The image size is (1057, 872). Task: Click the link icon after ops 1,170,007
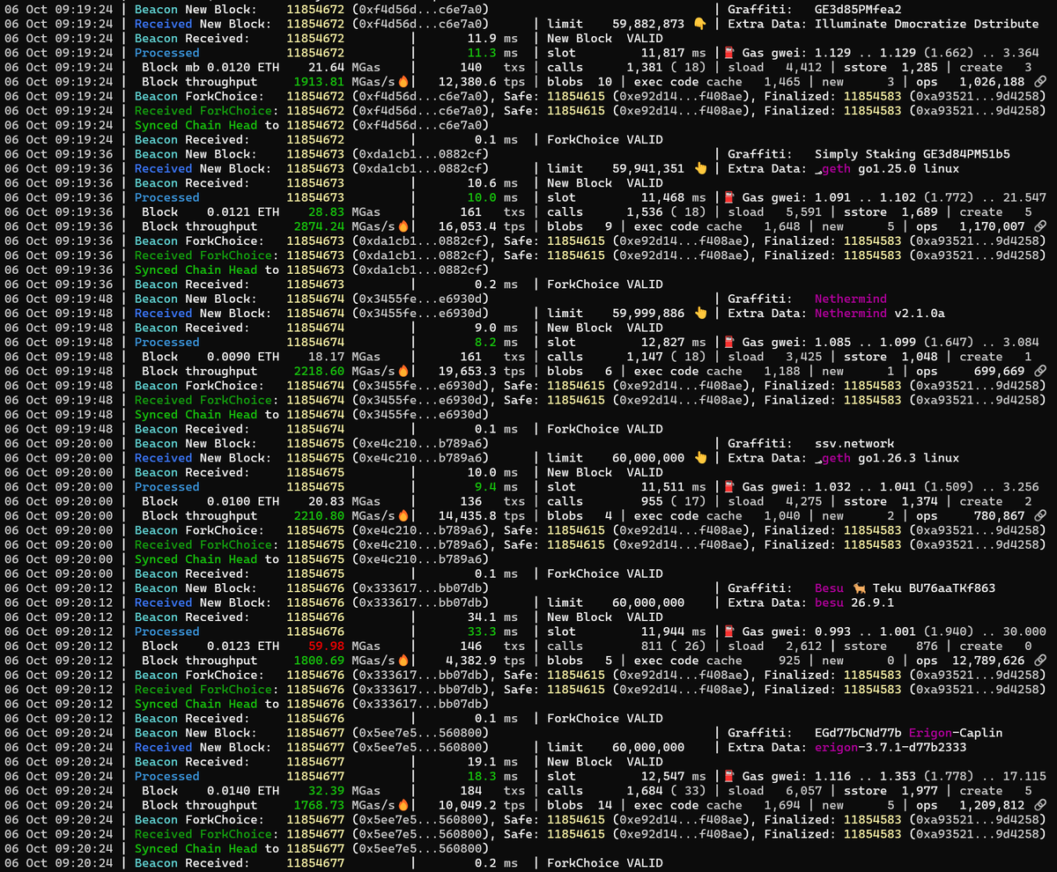pos(1040,226)
